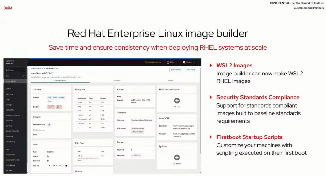Click the Security Standards Compliance slide heading
The image size is (326, 176).
pyautogui.click(x=258, y=97)
